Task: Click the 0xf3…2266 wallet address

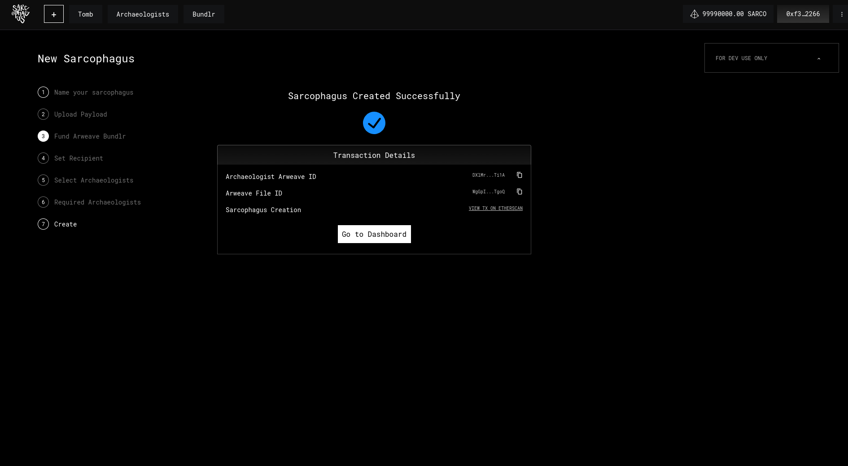Action: tap(803, 14)
